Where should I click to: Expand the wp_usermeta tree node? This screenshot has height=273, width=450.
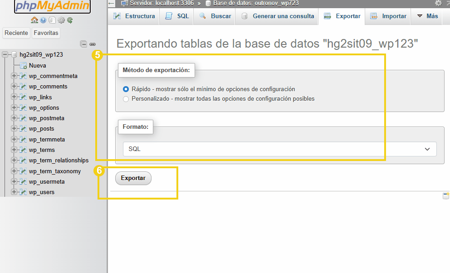[x=14, y=181]
